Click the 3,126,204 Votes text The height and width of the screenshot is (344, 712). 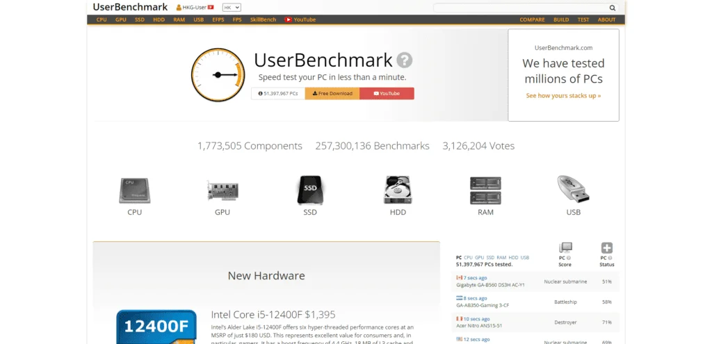point(478,146)
